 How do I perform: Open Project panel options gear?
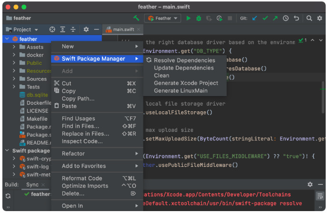coord(86,29)
